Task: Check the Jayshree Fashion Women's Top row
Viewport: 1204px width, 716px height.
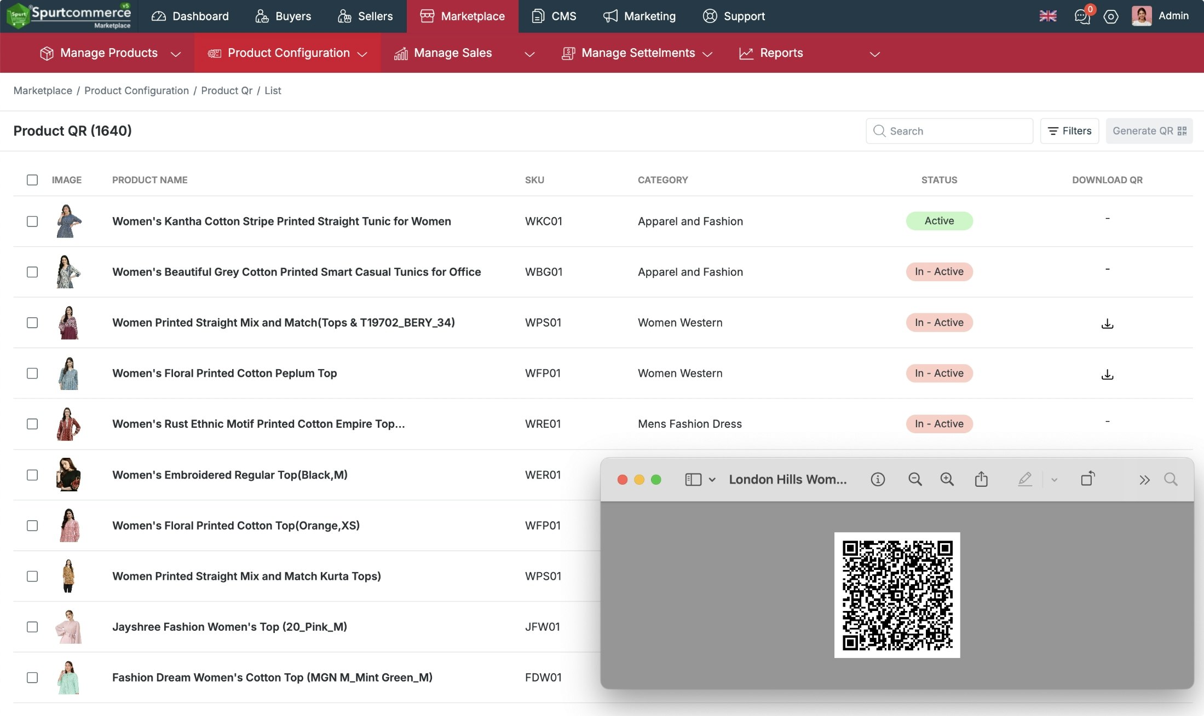Action: [32, 627]
